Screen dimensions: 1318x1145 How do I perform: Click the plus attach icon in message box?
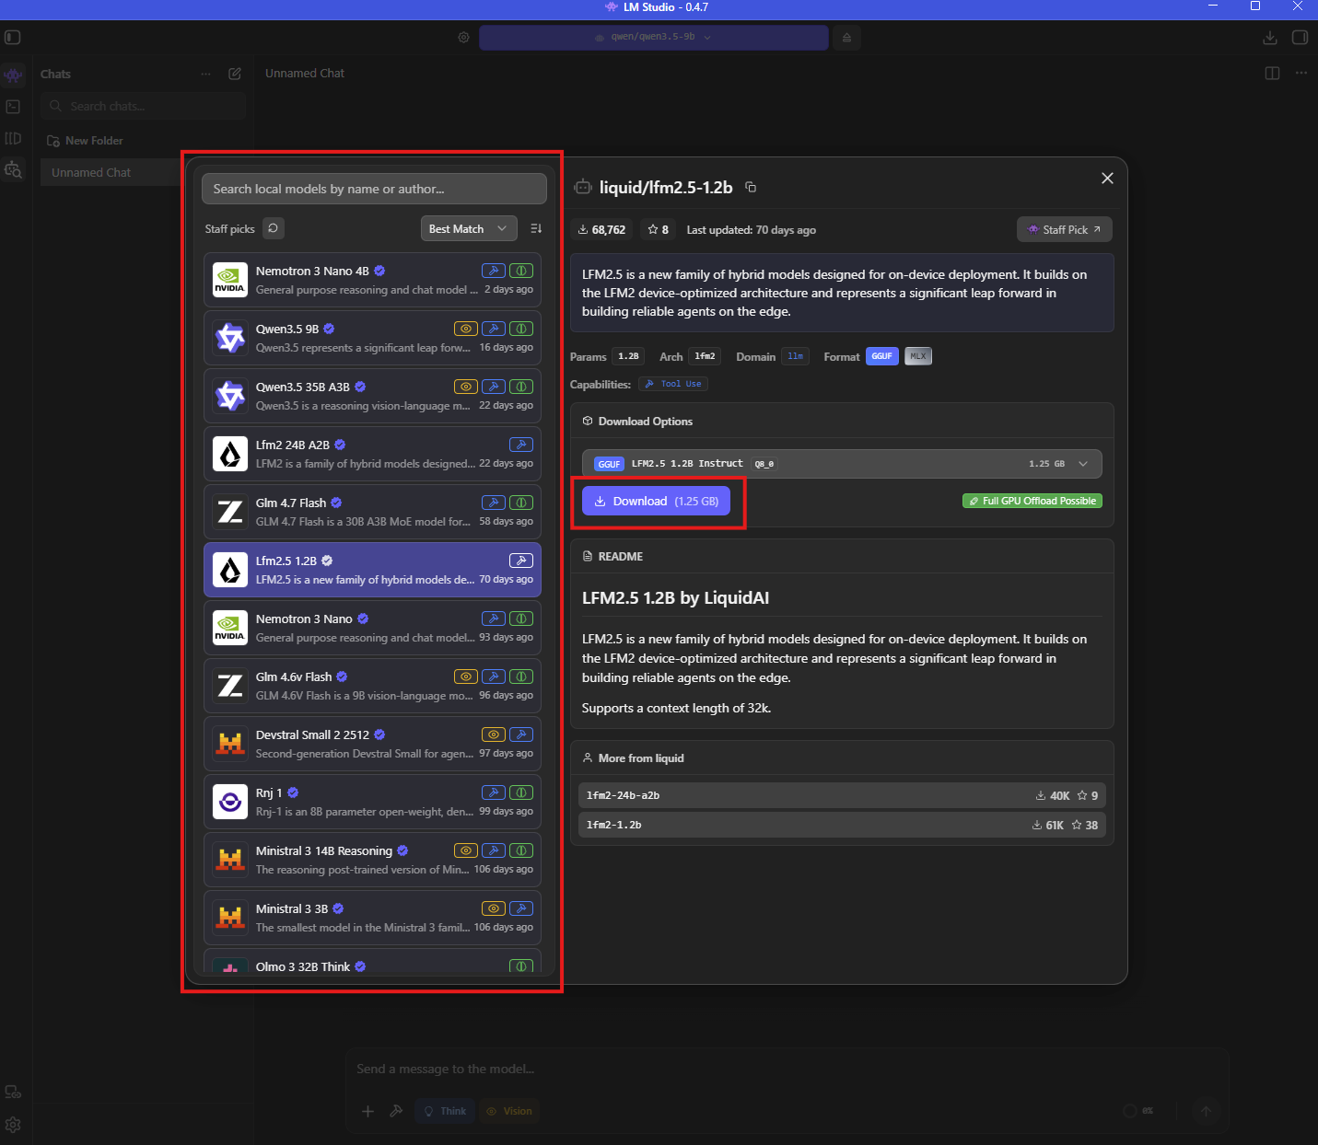(367, 1111)
